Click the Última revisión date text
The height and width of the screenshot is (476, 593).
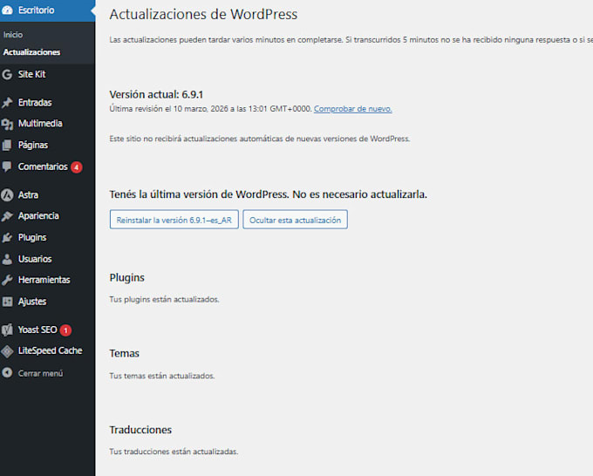point(210,109)
